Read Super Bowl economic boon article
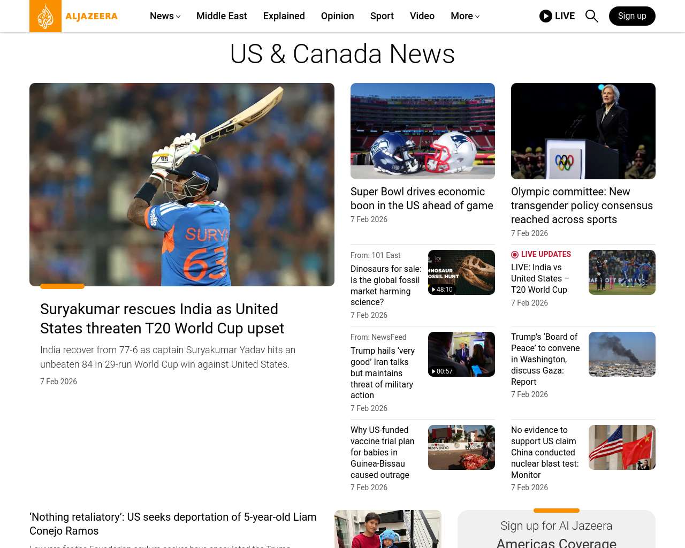Screen dimensions: 685x548 click(422, 199)
